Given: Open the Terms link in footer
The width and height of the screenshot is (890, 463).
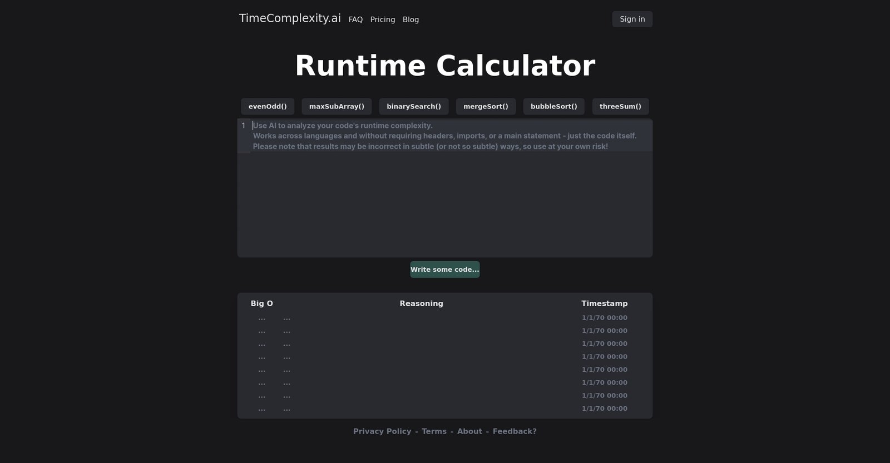Looking at the screenshot, I should coord(434,431).
